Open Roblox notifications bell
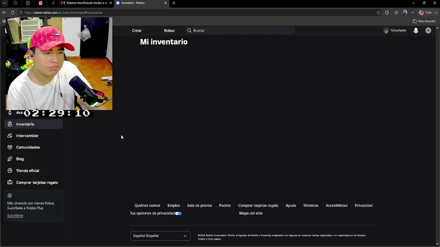This screenshot has width=440, height=247. pos(416,31)
